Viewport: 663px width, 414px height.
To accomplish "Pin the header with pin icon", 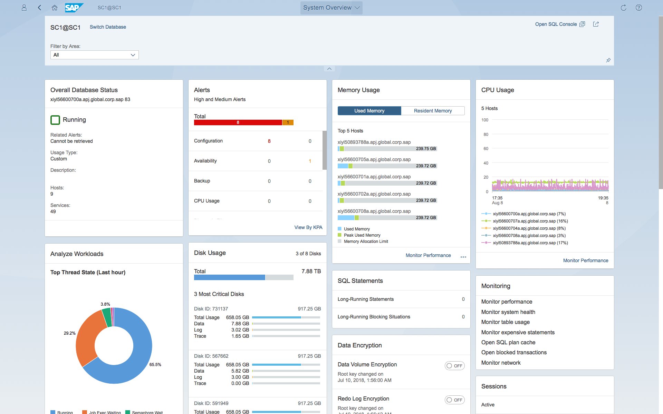I will 608,60.
